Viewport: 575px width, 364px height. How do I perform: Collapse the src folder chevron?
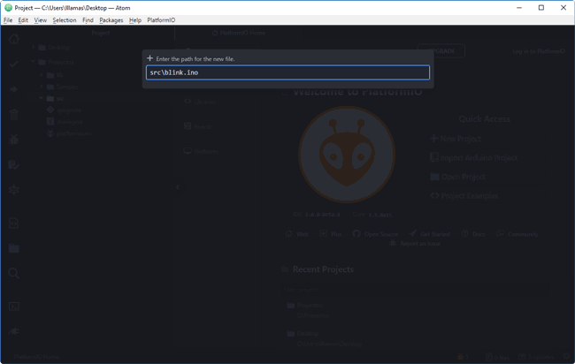point(42,98)
